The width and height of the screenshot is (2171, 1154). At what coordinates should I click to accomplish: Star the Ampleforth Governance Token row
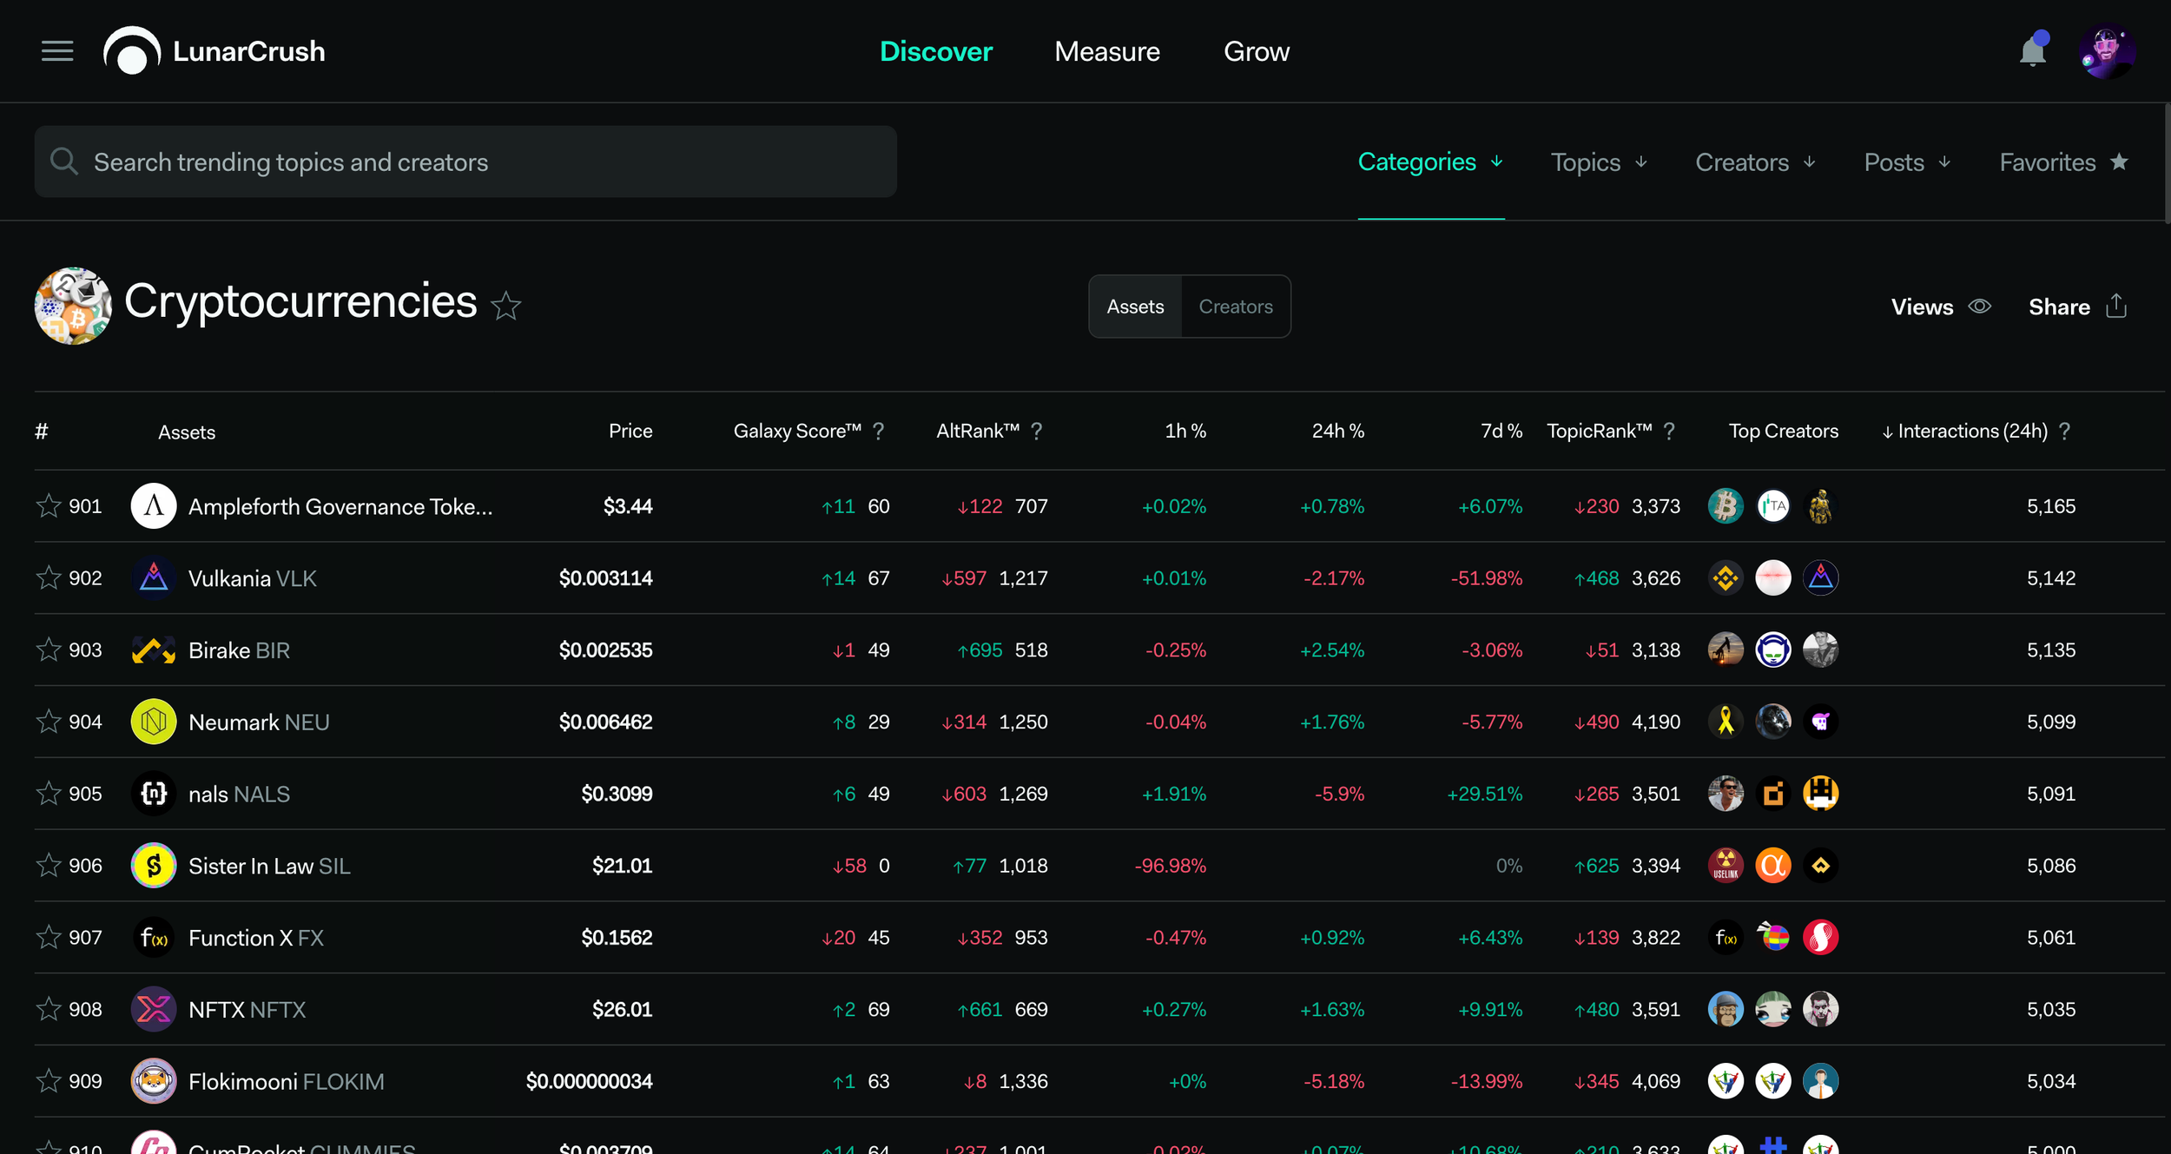(x=49, y=506)
